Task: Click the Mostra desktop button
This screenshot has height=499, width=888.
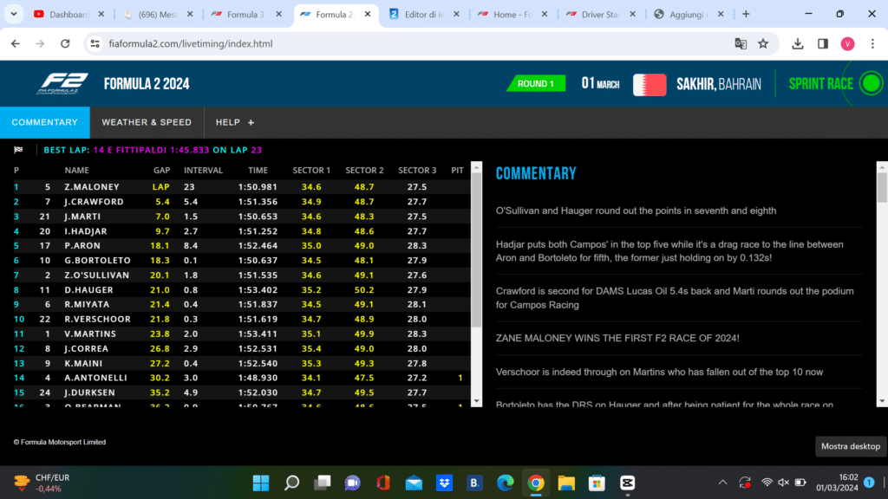Action: coord(851,446)
